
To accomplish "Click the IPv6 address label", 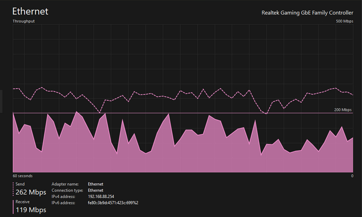I will point(64,203).
